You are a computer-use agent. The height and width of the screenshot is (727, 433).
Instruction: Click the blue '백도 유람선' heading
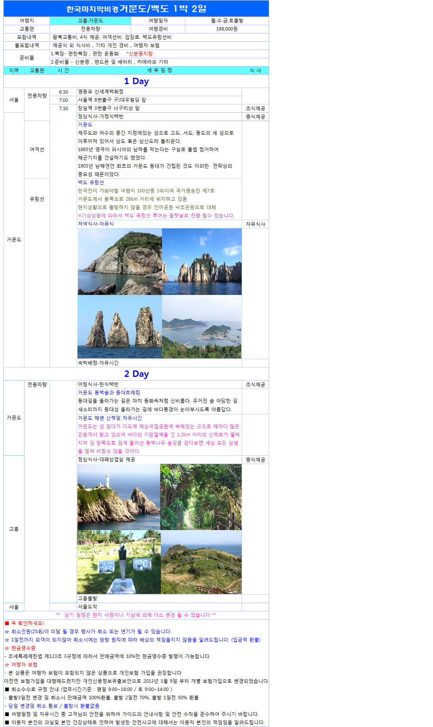91,183
